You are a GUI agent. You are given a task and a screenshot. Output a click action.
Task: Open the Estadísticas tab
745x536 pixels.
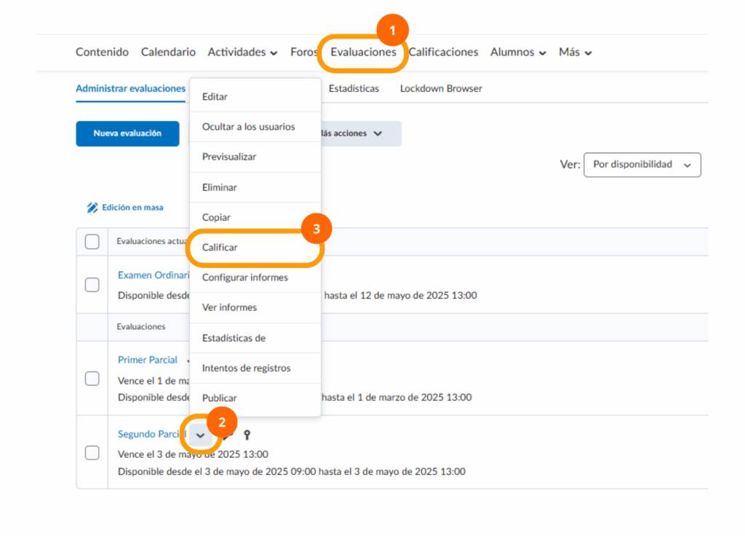click(354, 89)
